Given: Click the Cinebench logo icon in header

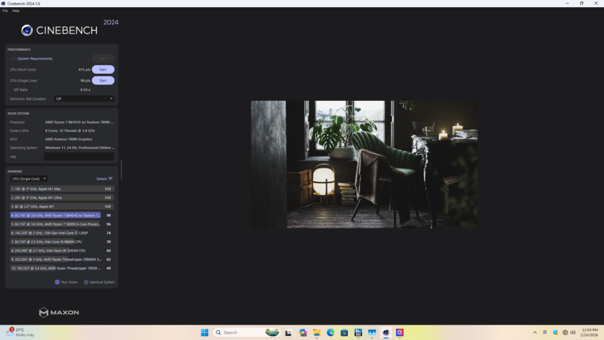Looking at the screenshot, I should (27, 30).
